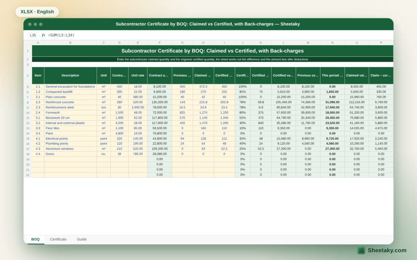The height and width of the screenshot is (260, 417).
Task: Click claim difference 405.00 cell
Action: 381,87
